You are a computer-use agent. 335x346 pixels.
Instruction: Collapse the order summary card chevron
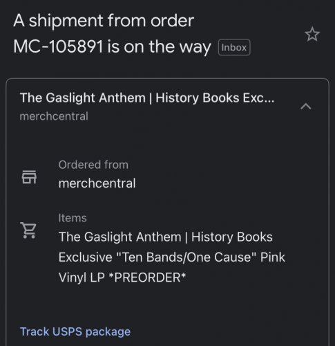(306, 107)
